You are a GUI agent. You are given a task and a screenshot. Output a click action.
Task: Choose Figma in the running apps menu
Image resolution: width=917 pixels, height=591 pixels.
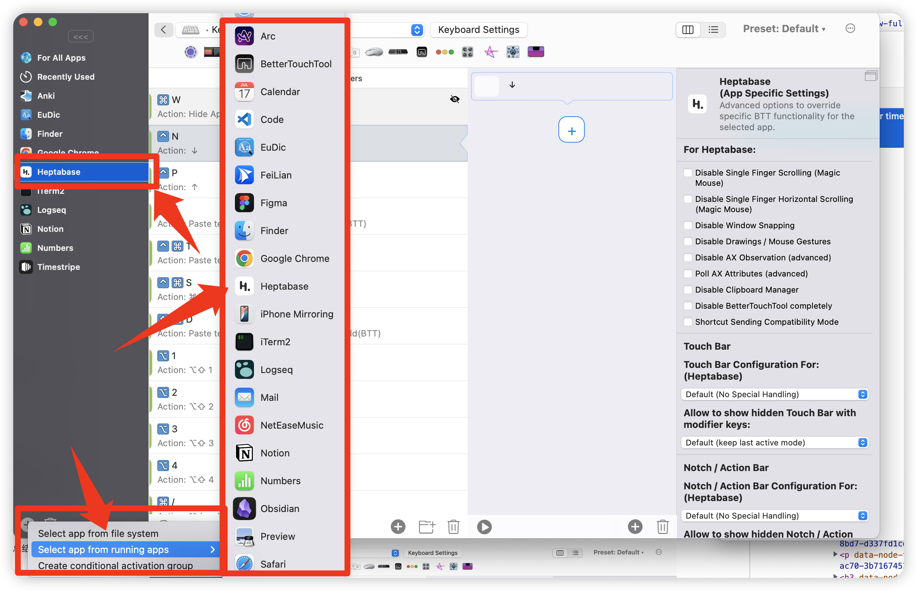[x=273, y=203]
